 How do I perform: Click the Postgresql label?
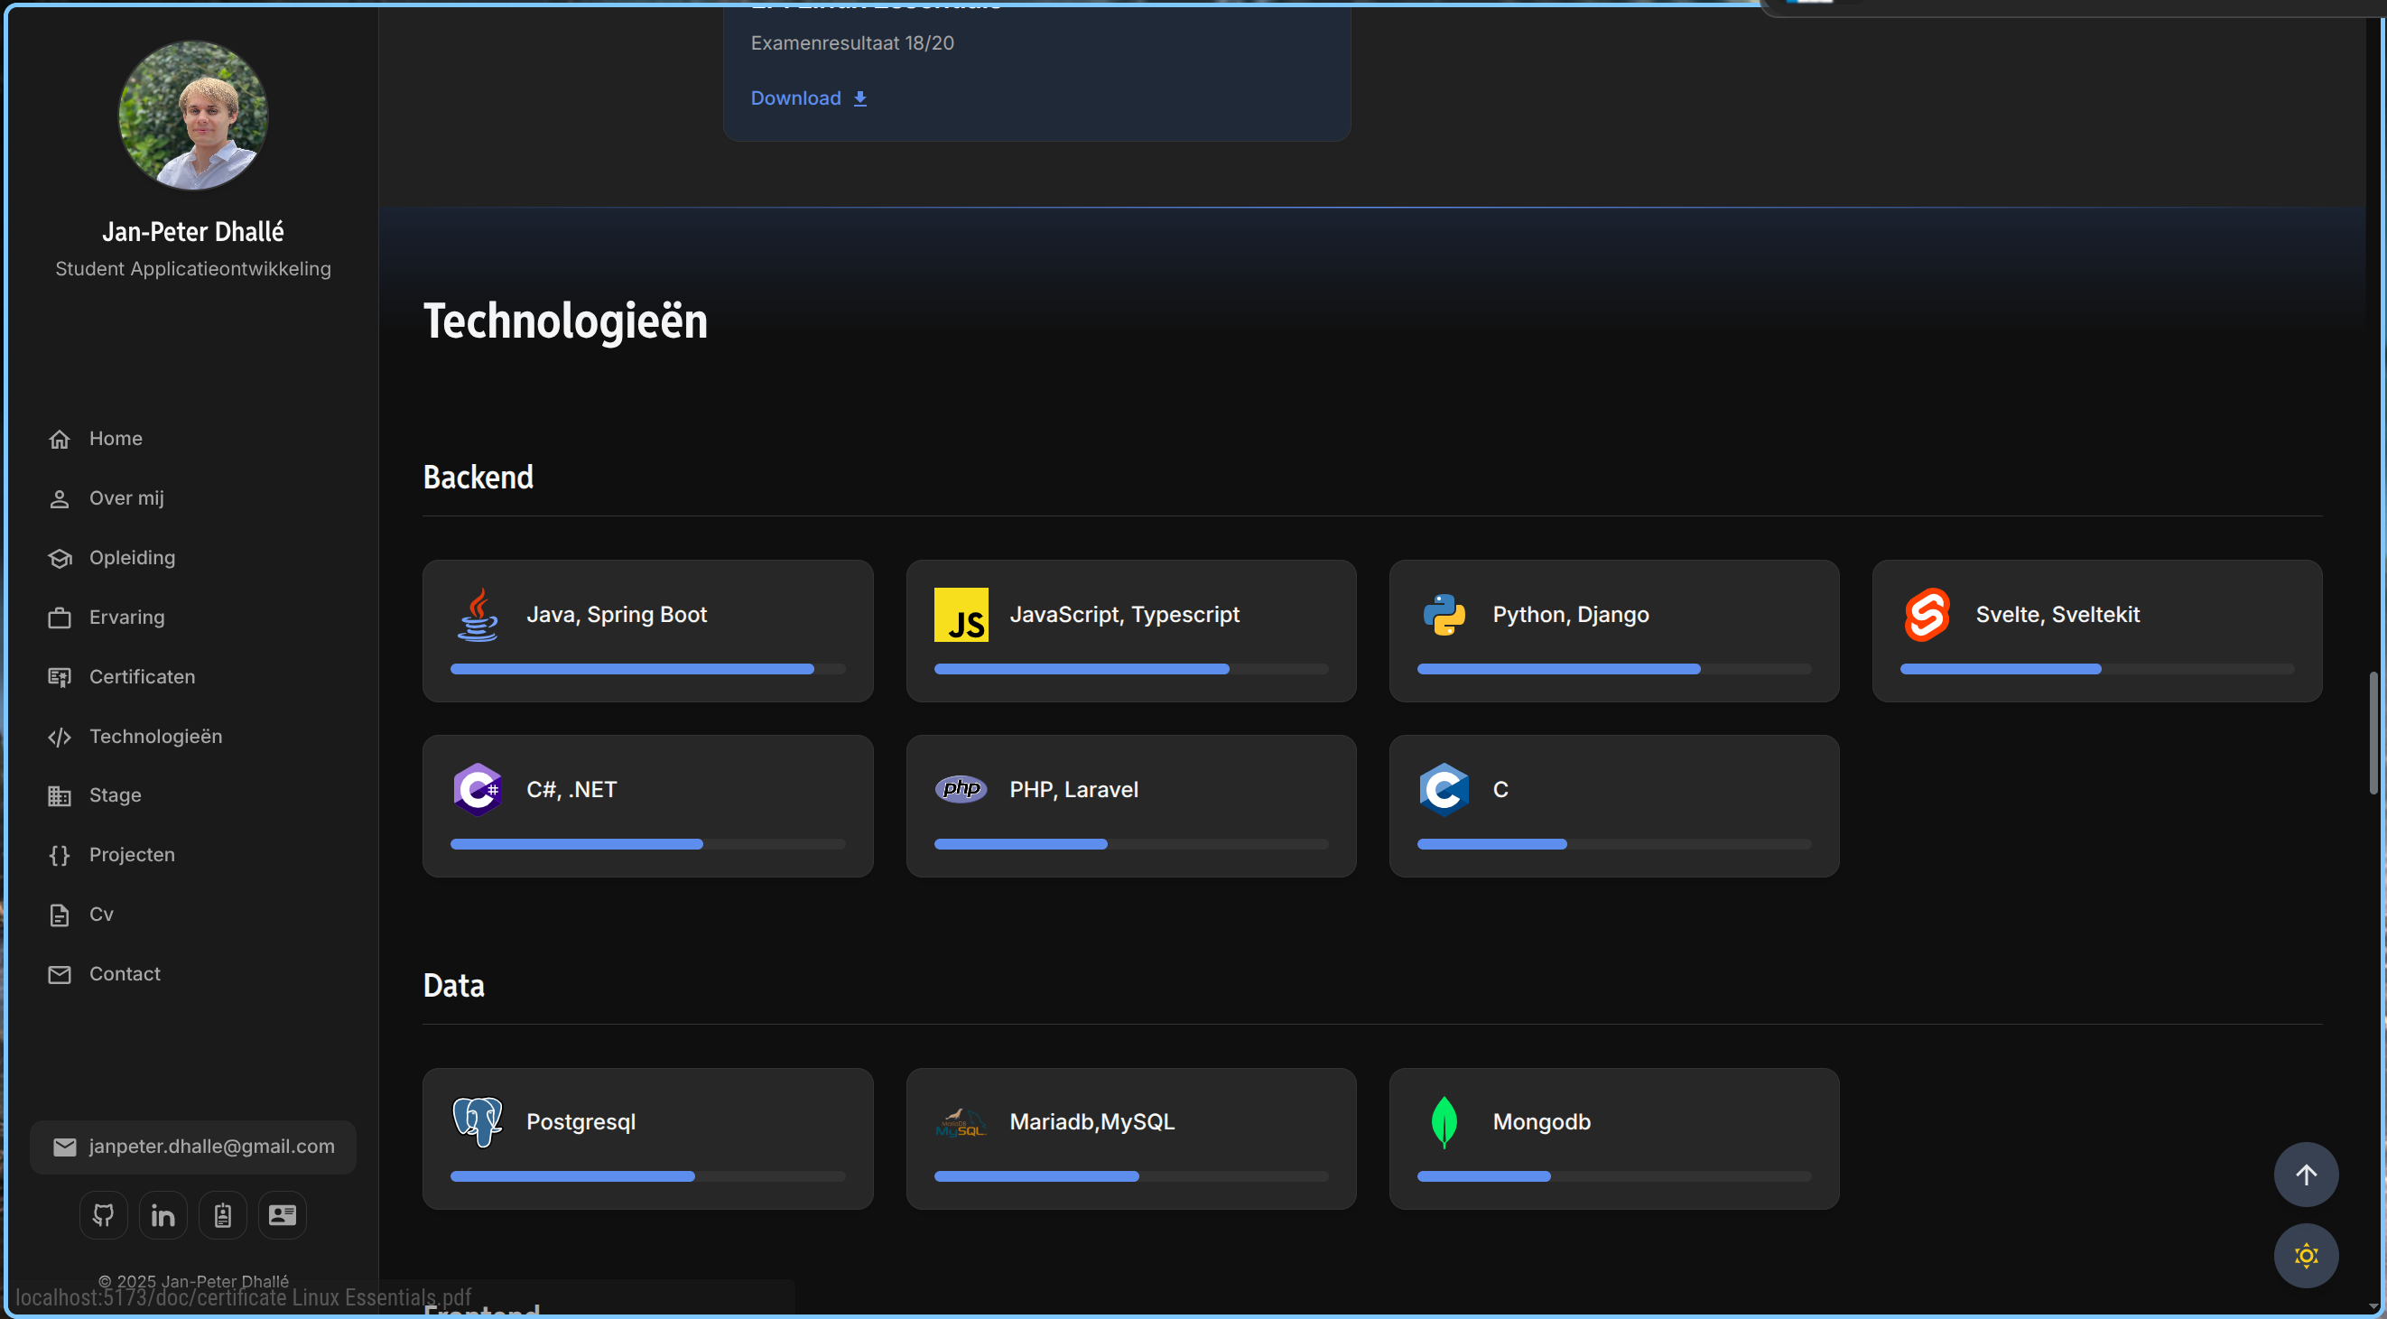(x=581, y=1122)
